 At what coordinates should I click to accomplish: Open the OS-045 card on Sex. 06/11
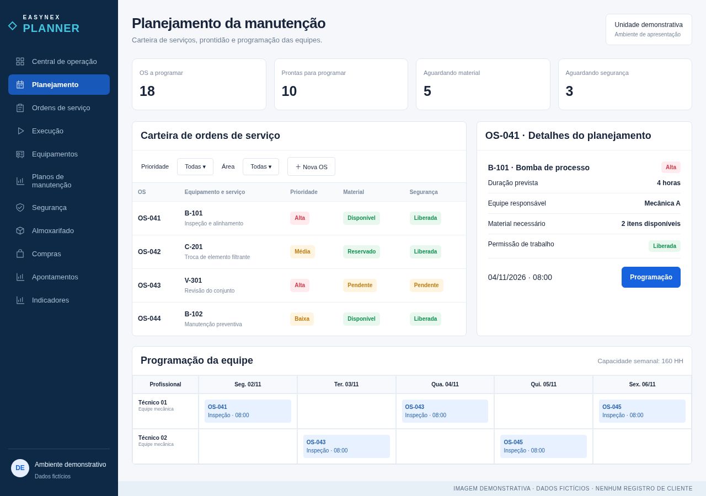642,411
